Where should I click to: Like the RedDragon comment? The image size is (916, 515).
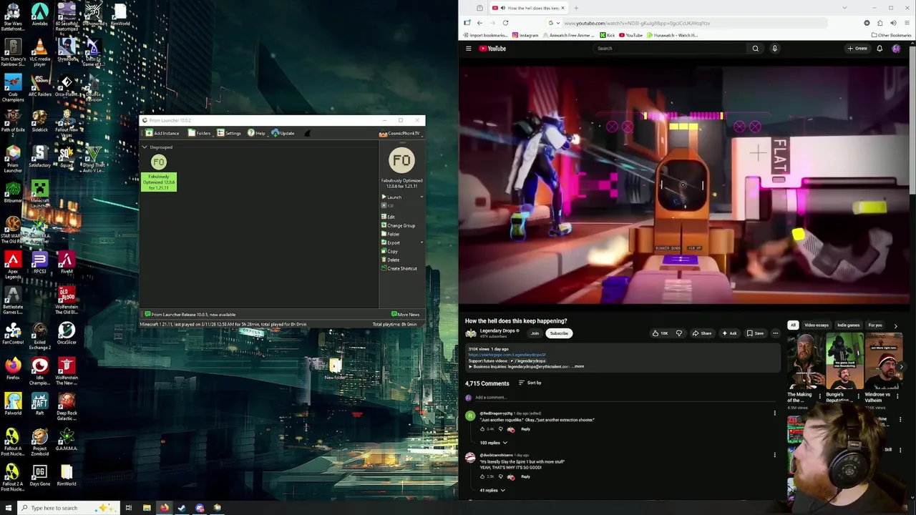click(482, 429)
